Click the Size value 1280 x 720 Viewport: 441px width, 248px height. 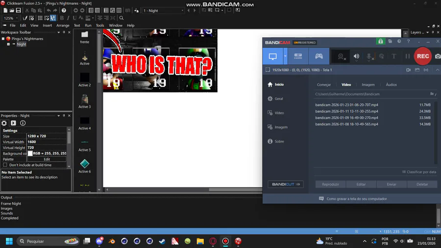pos(47,136)
